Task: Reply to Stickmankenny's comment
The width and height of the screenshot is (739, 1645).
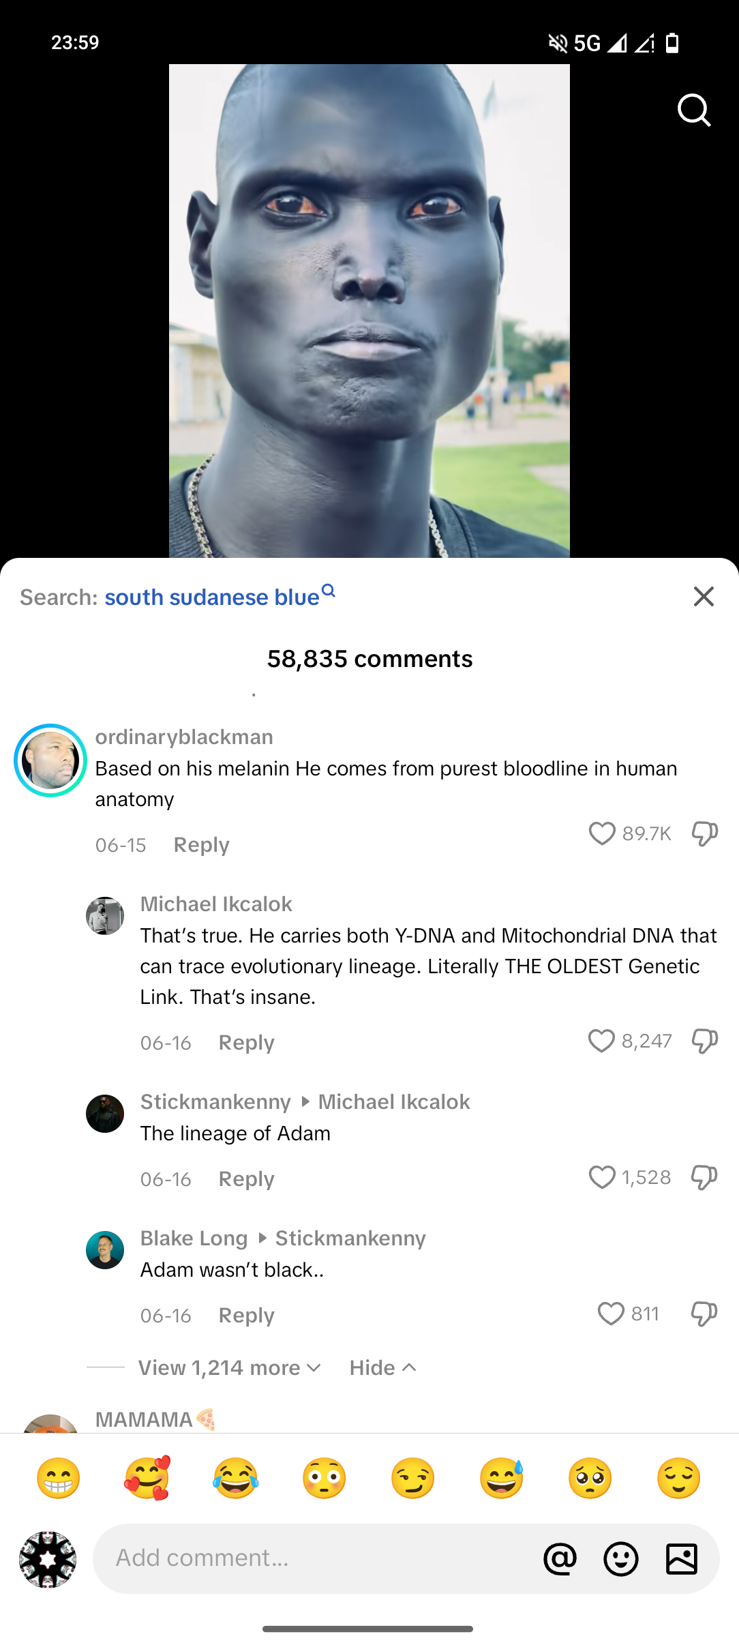Action: click(x=246, y=1179)
